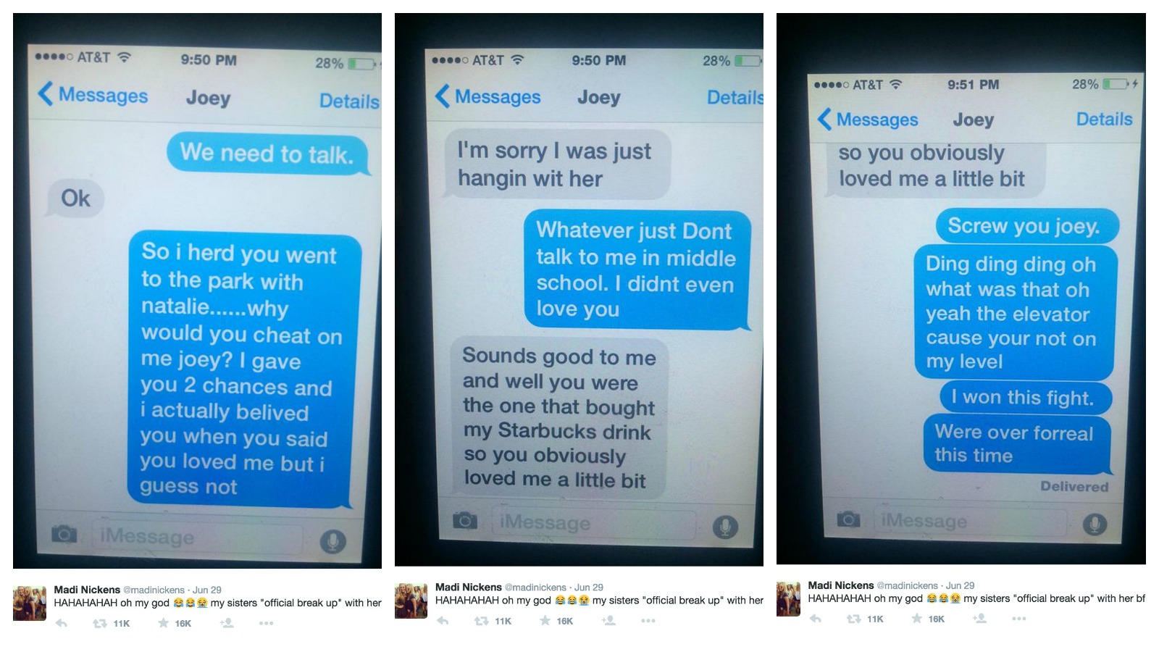The width and height of the screenshot is (1159, 652).
Task: Open Madi Nickens name link in "her bf" tweet
Action: (841, 585)
